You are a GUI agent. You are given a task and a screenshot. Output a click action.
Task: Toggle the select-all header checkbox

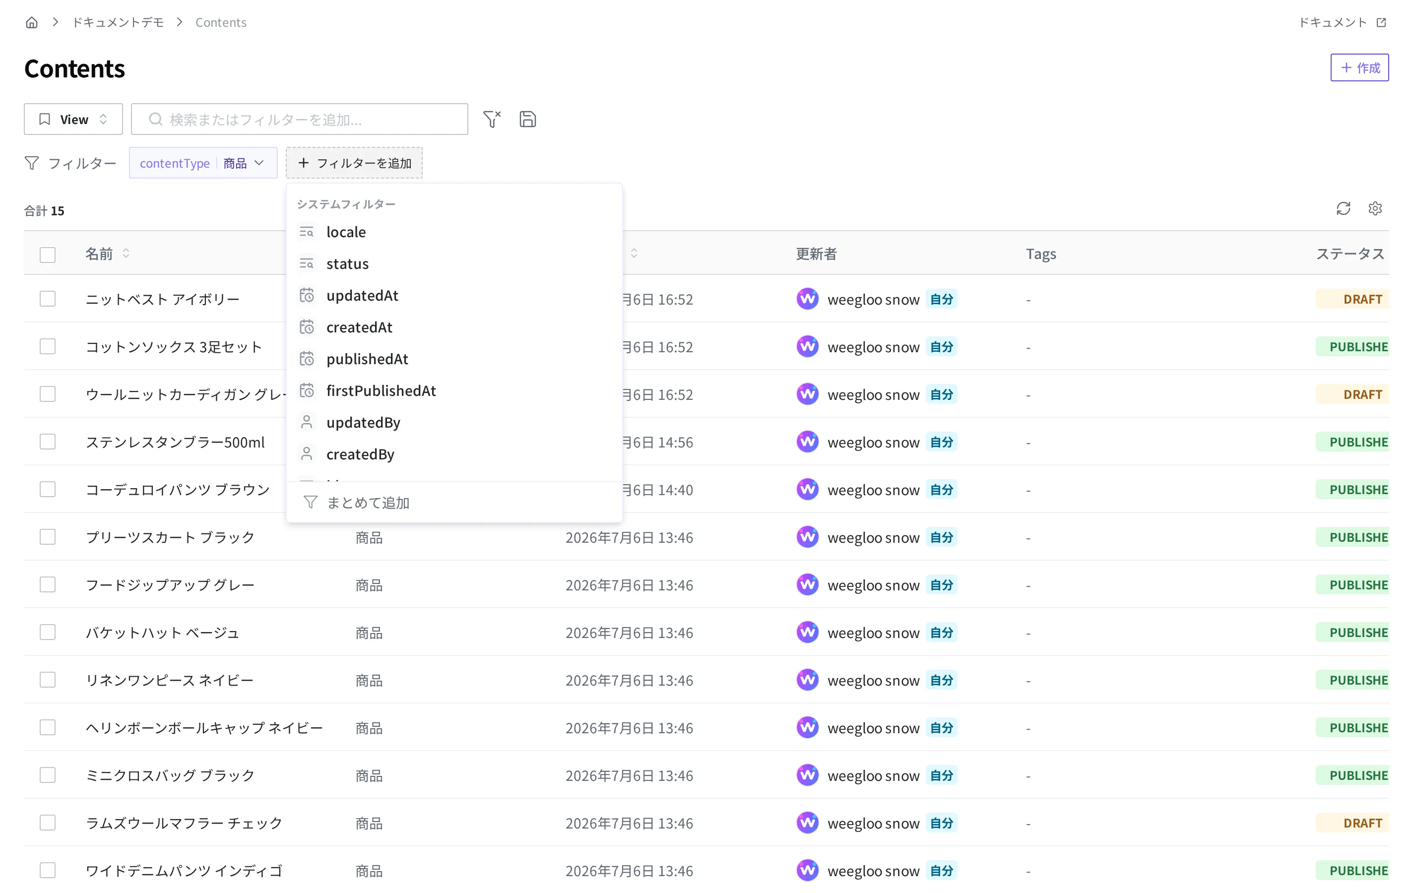tap(48, 255)
